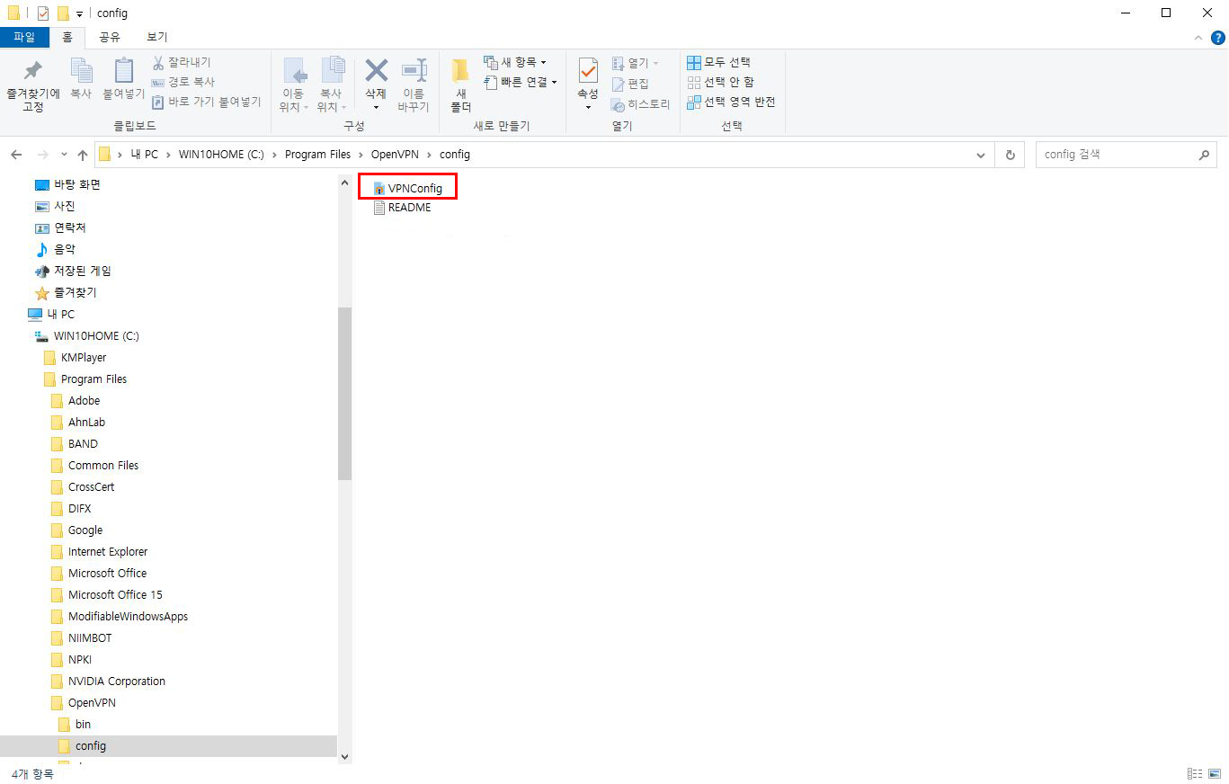Click Invert Selection (선택 영역 반전)

(x=730, y=102)
